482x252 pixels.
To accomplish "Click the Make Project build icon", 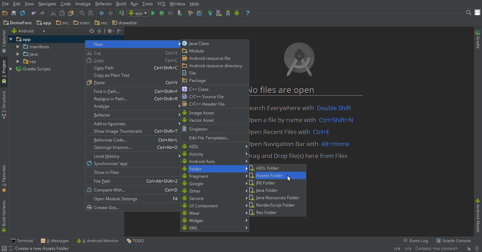I will (x=122, y=13).
